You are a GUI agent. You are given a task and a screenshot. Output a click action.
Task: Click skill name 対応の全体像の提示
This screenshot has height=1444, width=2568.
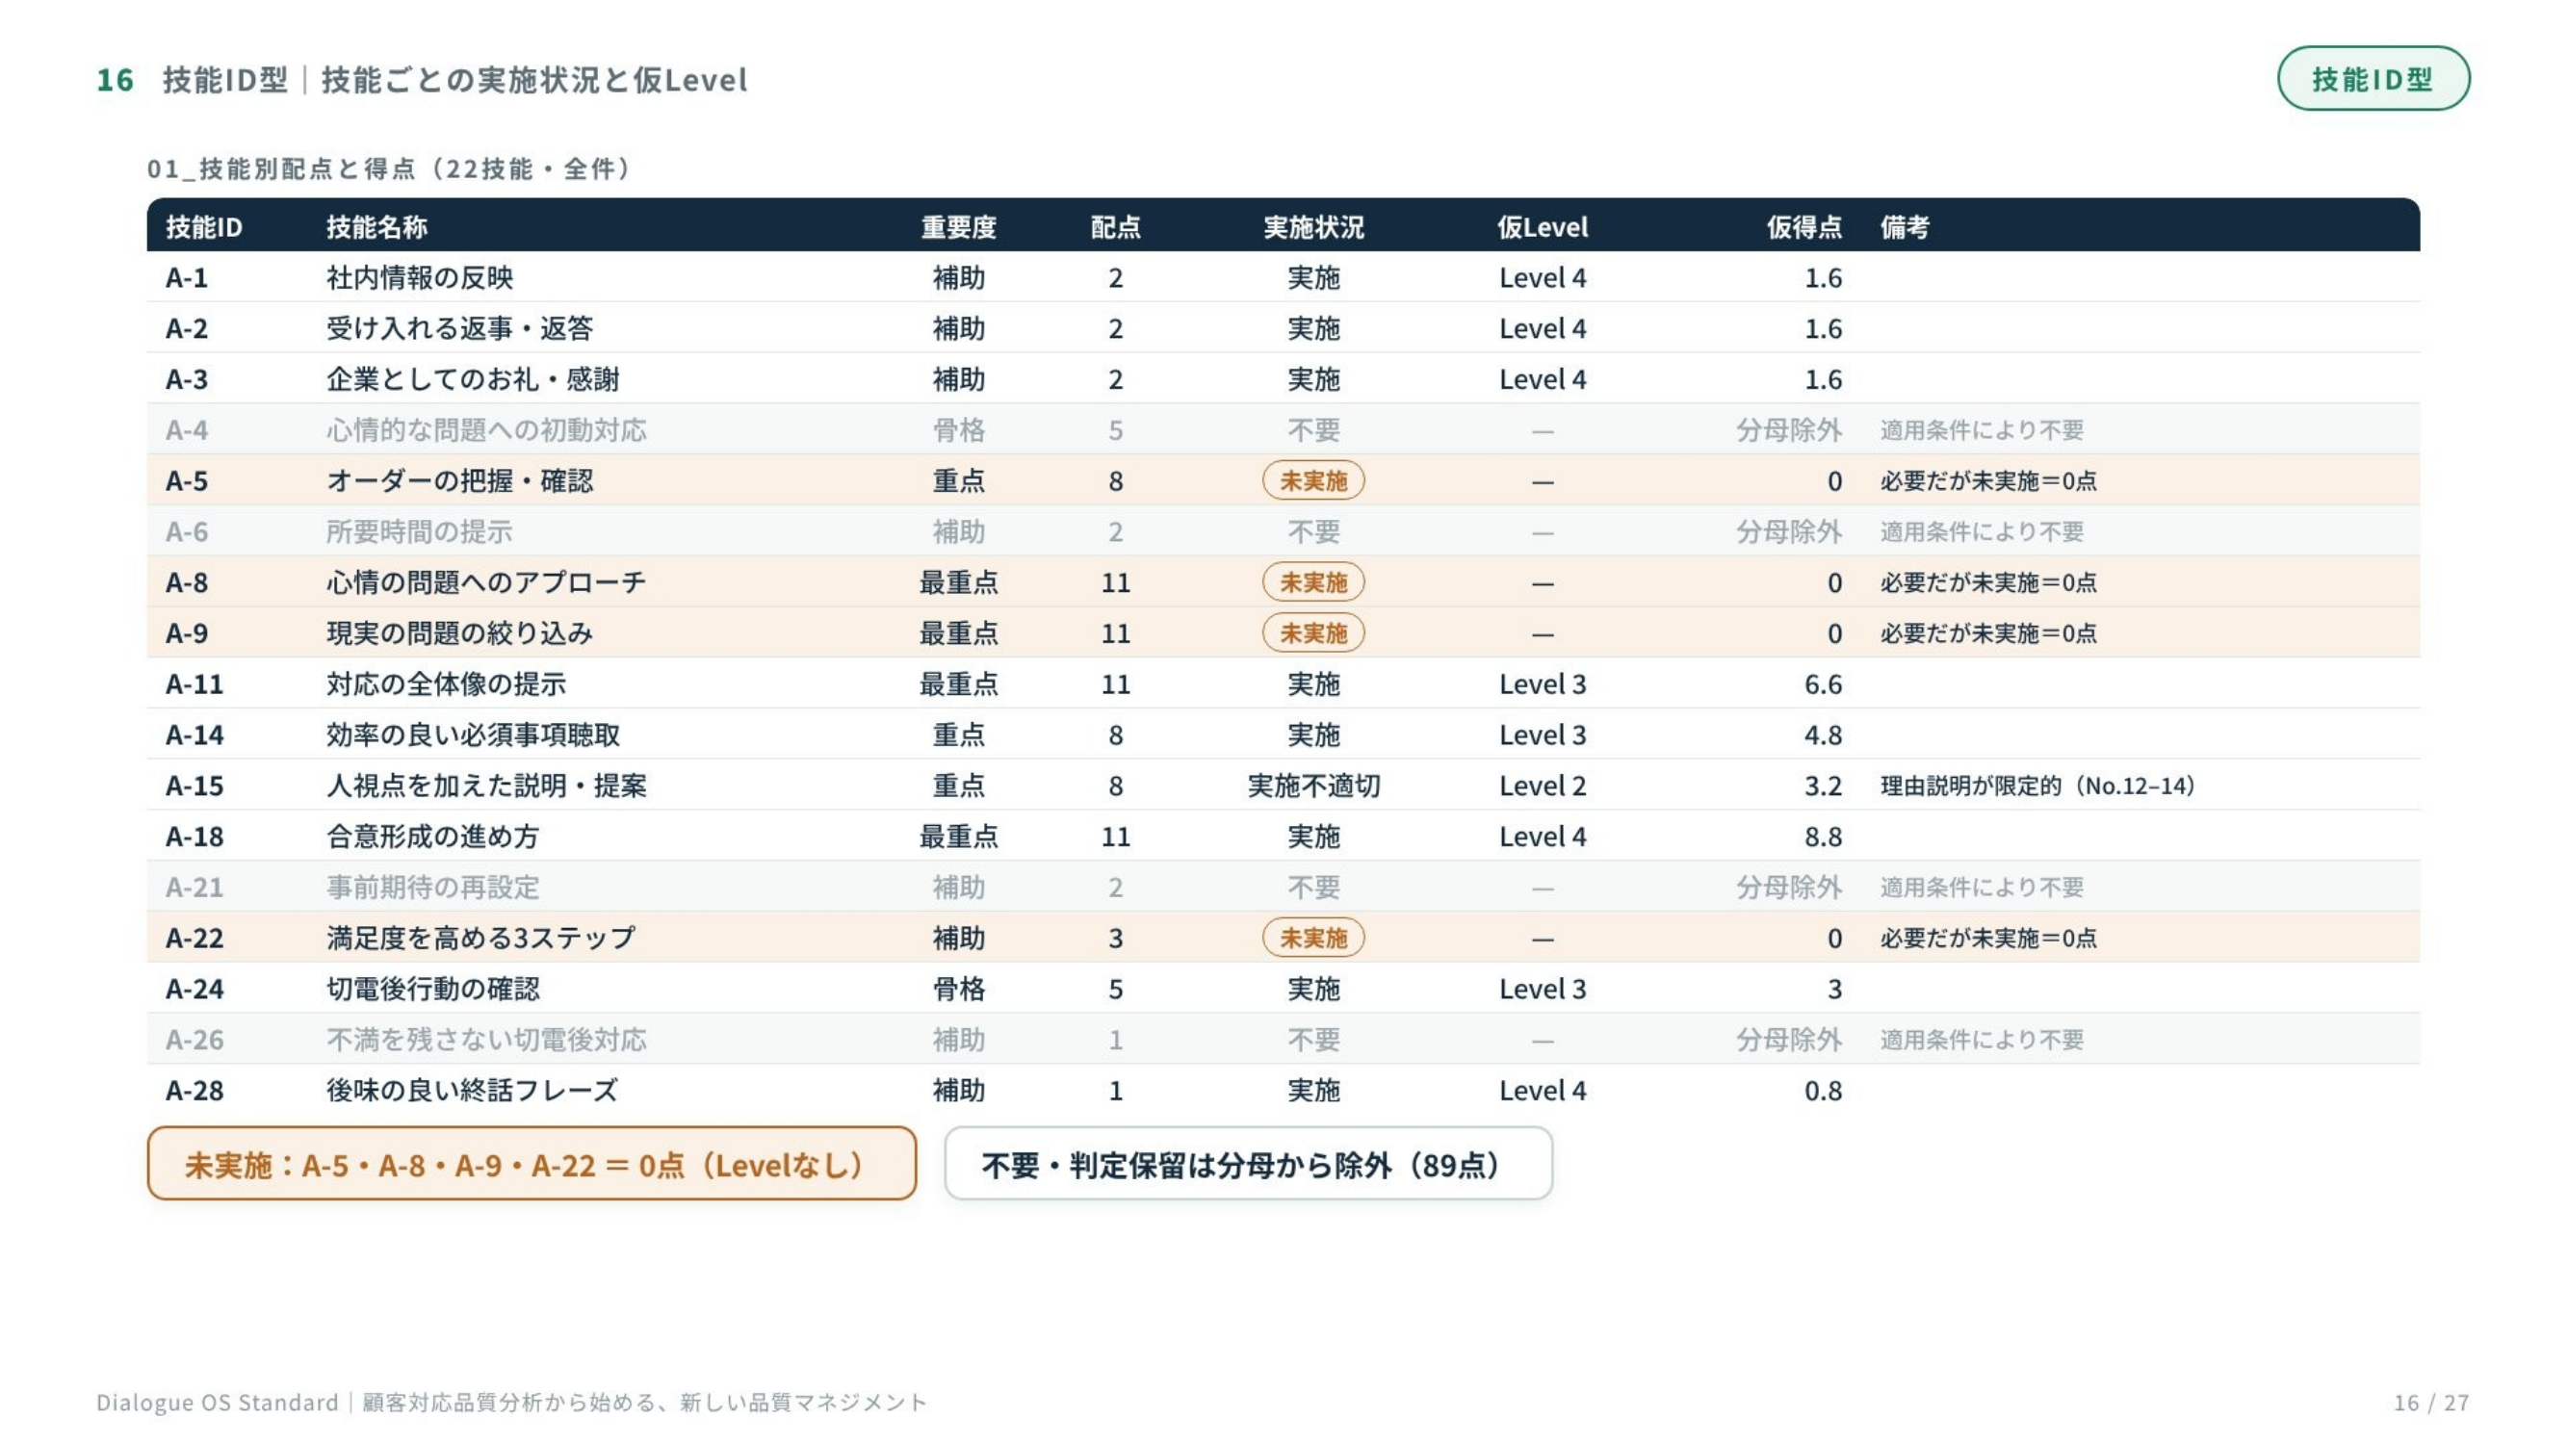click(447, 684)
